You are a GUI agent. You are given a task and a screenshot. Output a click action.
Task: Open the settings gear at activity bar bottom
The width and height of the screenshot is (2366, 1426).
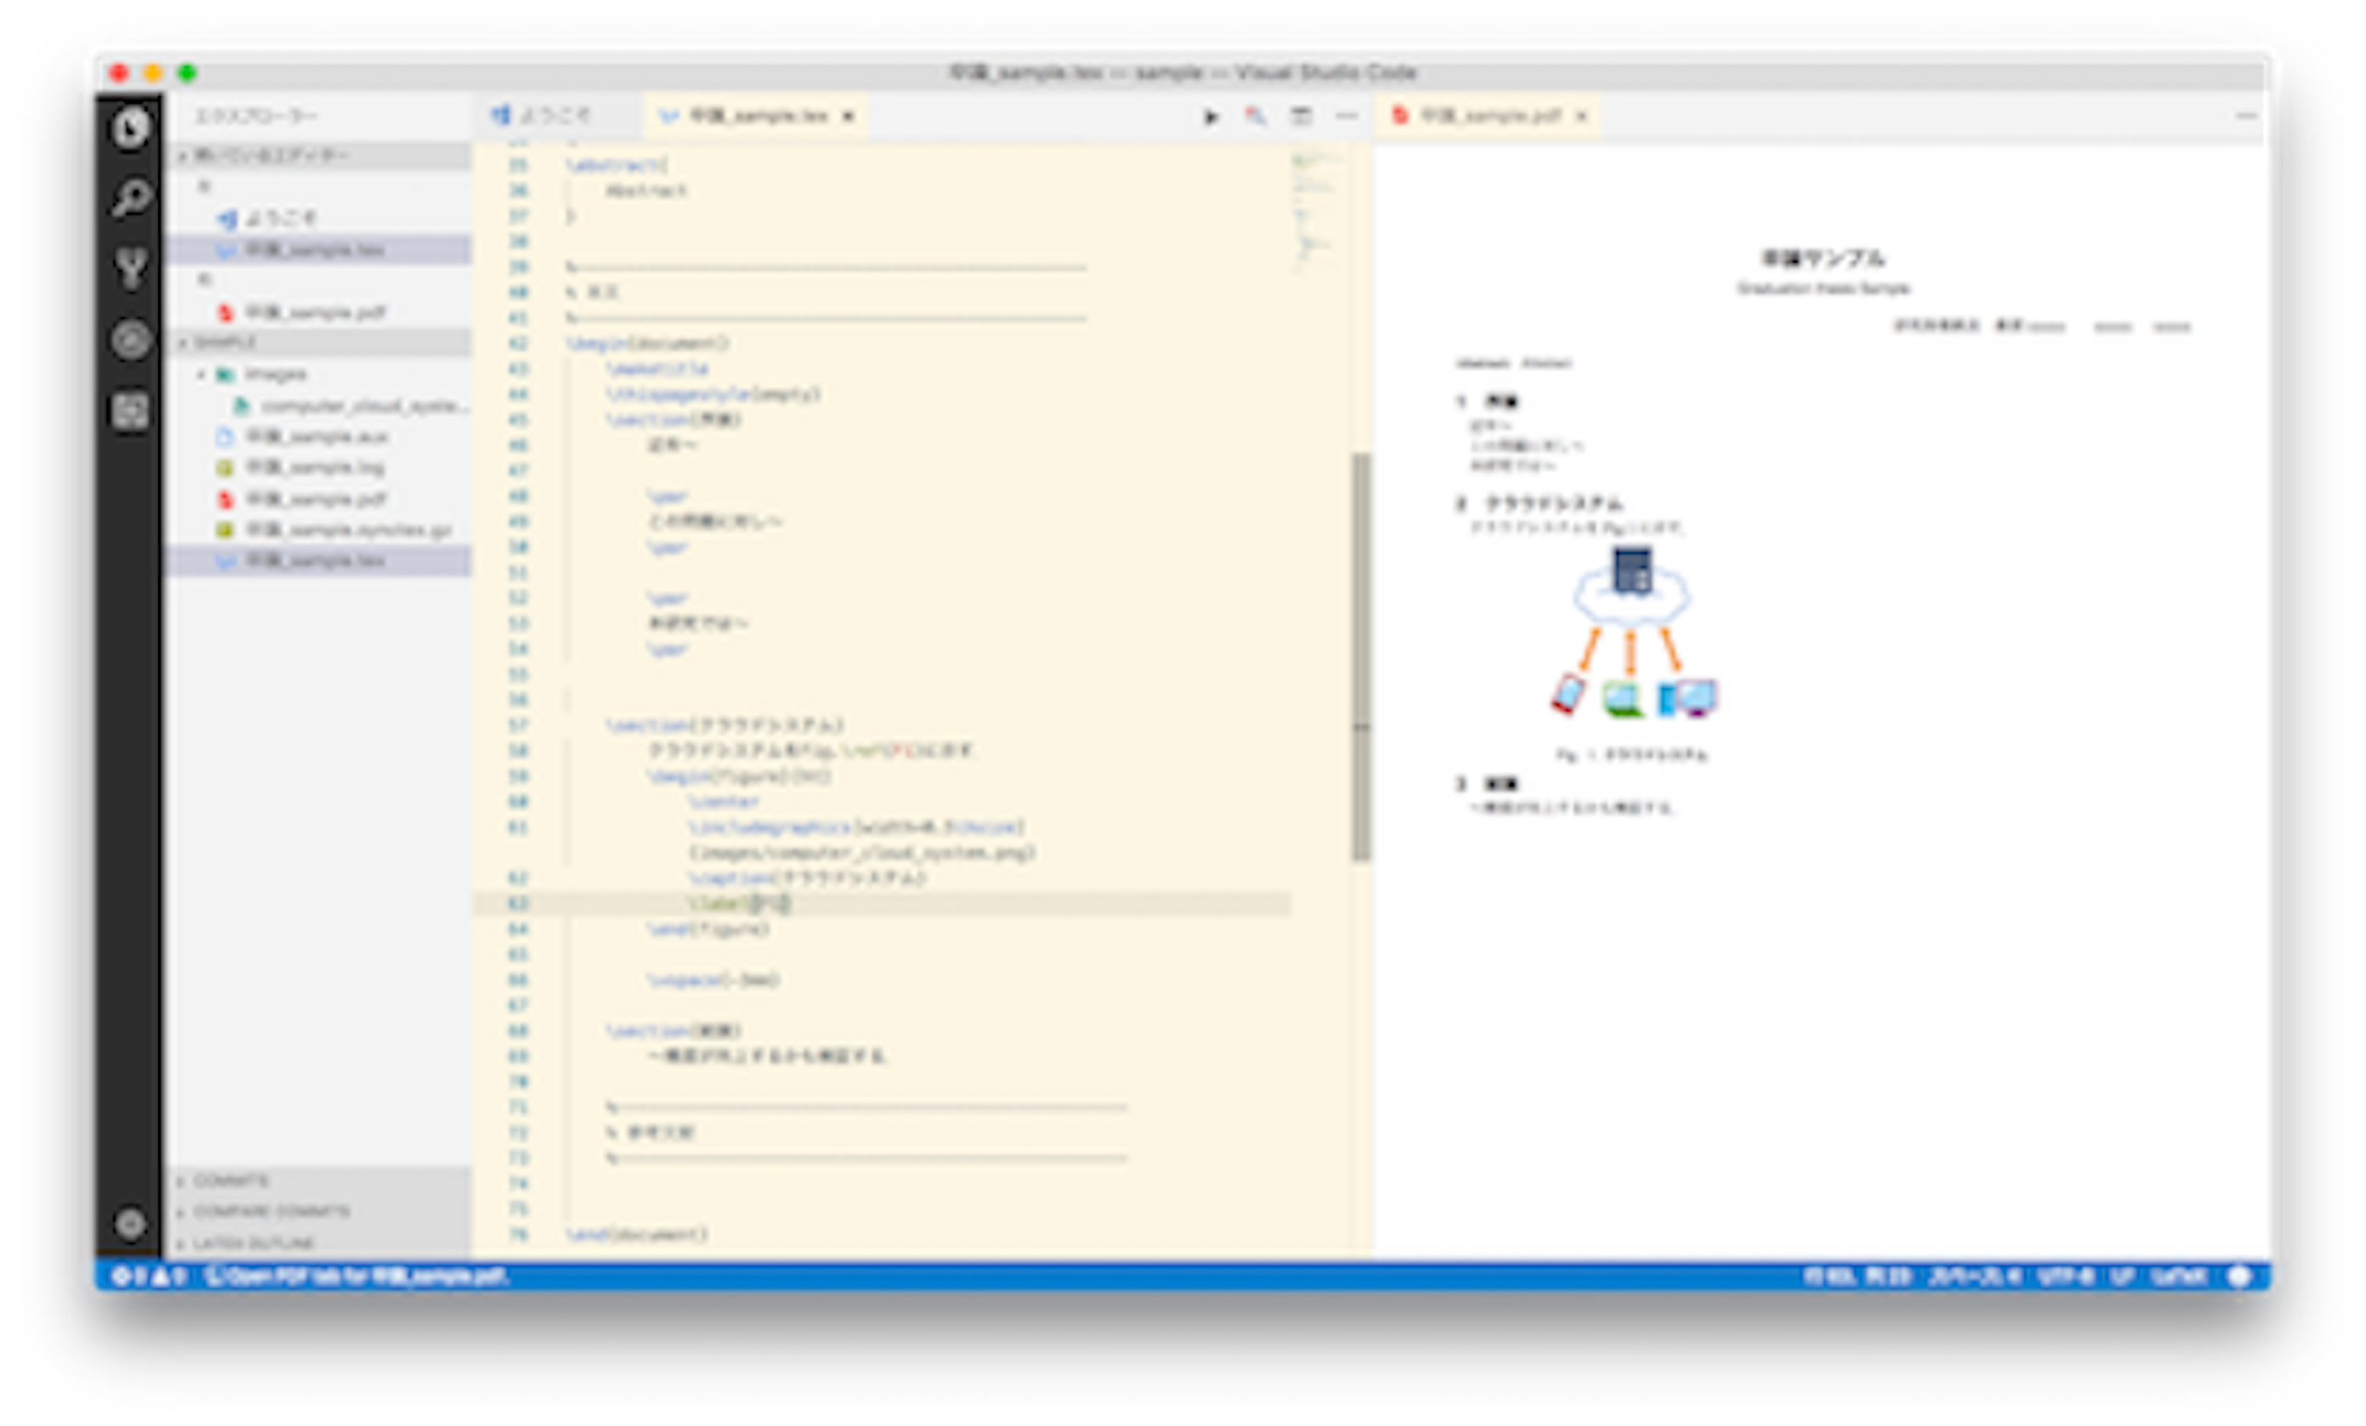click(x=130, y=1225)
